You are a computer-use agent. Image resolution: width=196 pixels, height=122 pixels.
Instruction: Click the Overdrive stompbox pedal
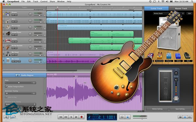point(159,56)
